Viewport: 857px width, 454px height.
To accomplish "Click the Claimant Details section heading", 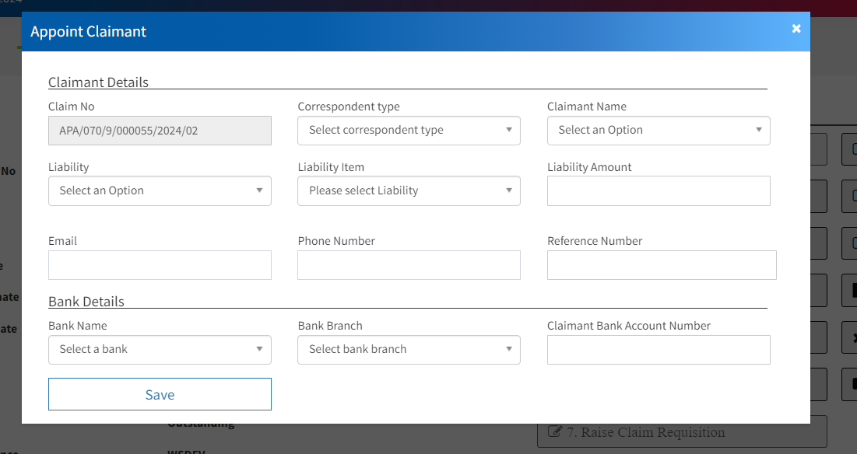I will pos(98,82).
